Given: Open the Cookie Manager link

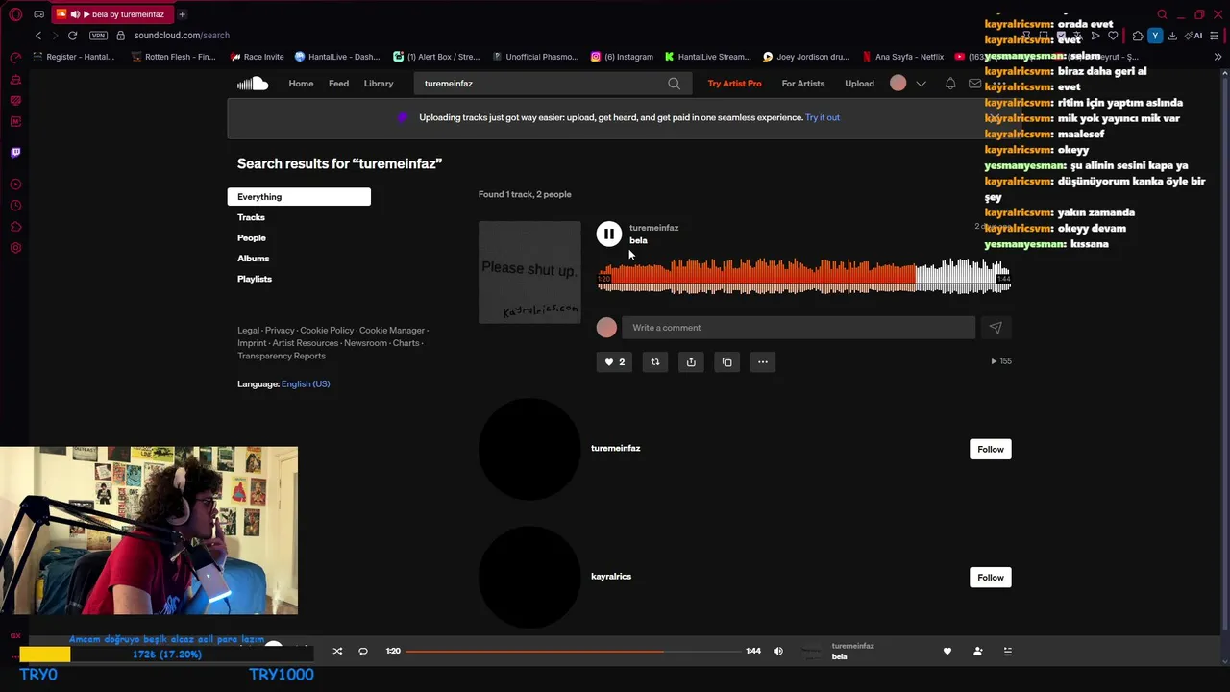Looking at the screenshot, I should click(x=392, y=331).
